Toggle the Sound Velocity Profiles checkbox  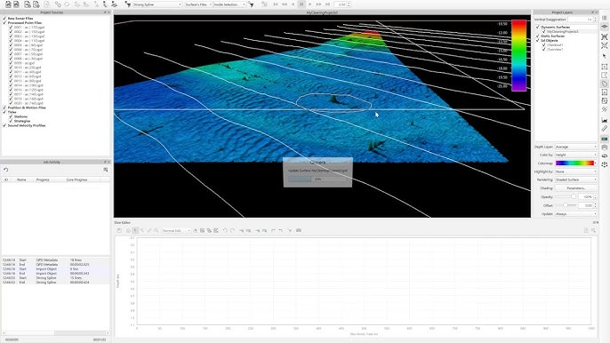(x=4, y=125)
